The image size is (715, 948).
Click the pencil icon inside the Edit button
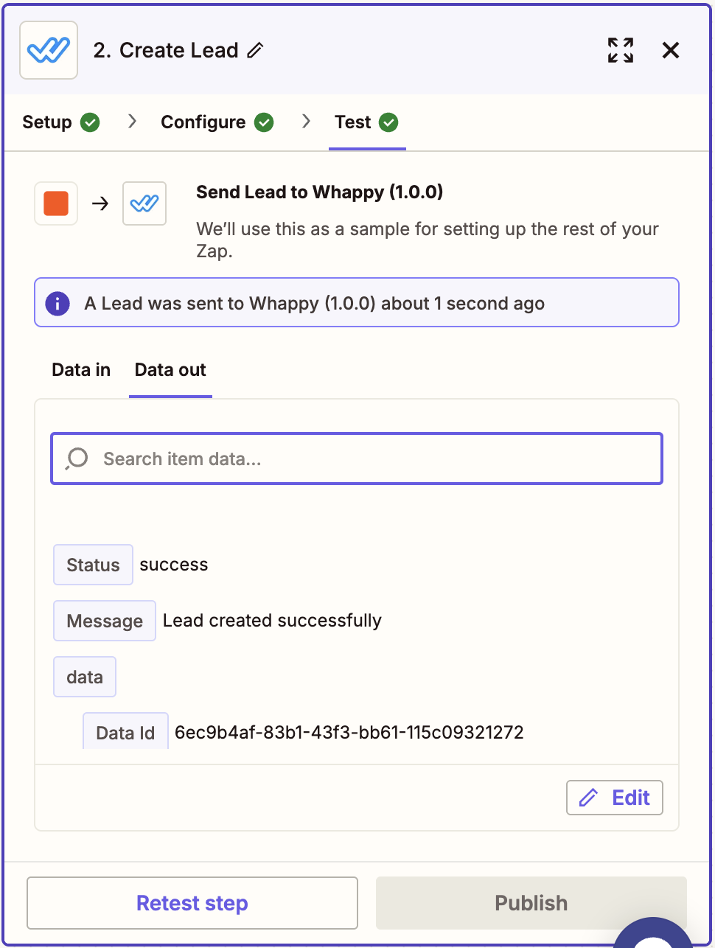click(x=587, y=798)
